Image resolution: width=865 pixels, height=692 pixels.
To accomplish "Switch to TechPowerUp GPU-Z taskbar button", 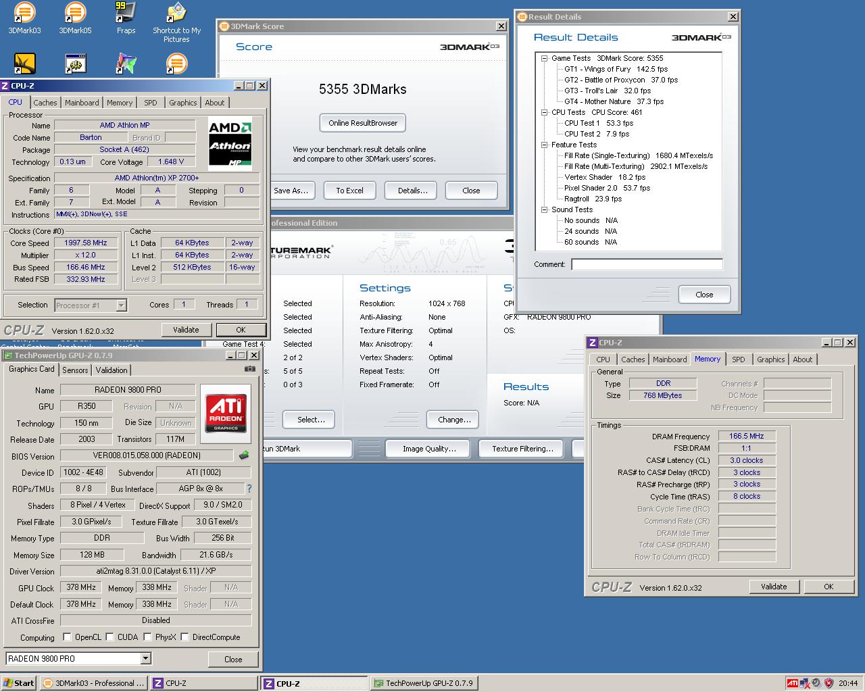I will (424, 683).
